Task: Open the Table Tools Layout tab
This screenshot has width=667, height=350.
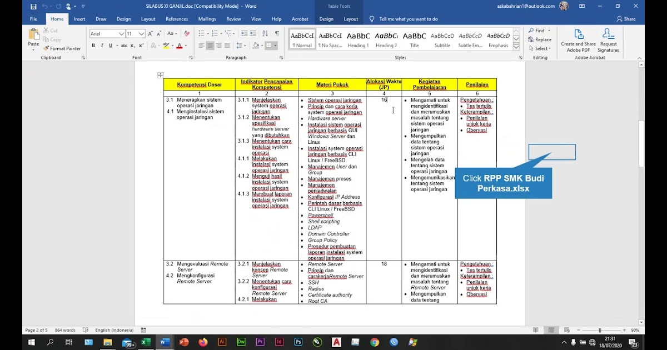Action: [x=351, y=19]
